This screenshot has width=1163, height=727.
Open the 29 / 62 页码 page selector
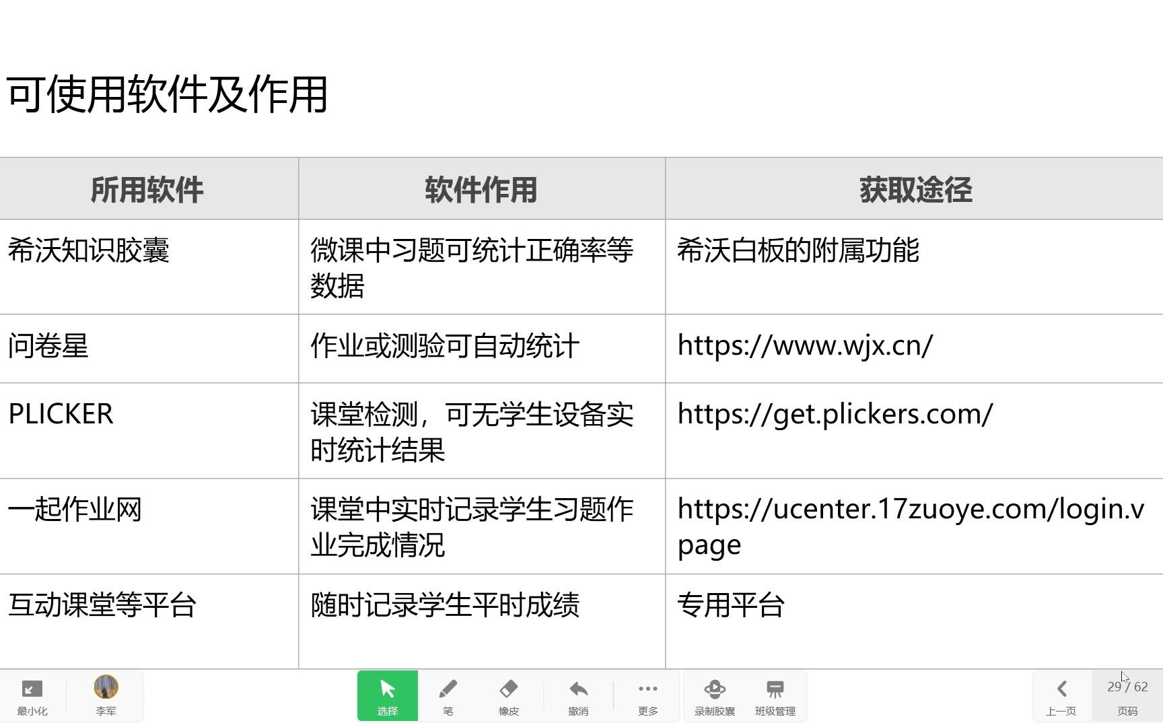(x=1127, y=696)
